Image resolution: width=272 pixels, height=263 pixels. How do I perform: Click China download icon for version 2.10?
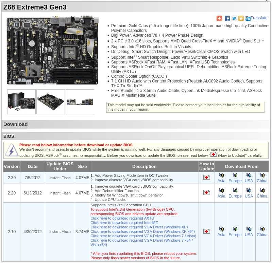coord(262,229)
